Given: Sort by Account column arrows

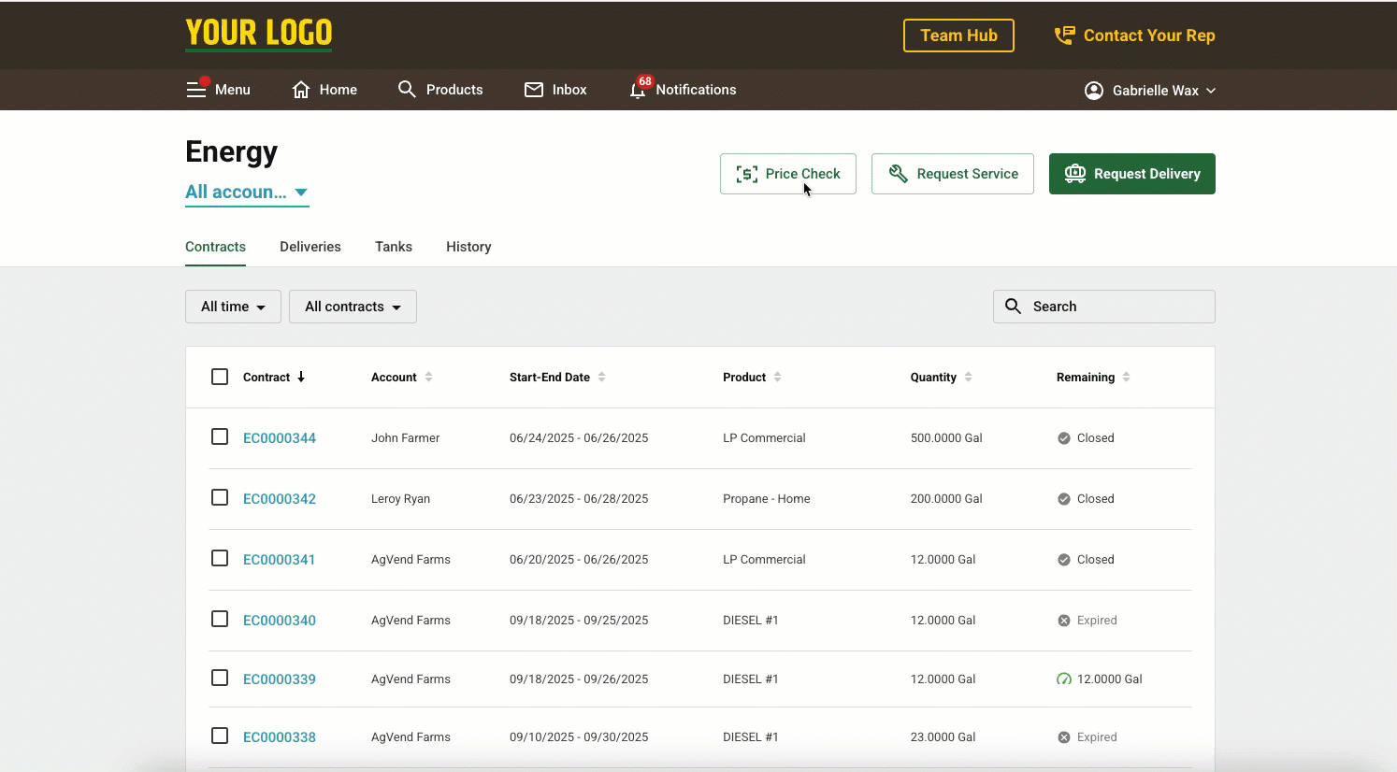Looking at the screenshot, I should click(x=428, y=377).
